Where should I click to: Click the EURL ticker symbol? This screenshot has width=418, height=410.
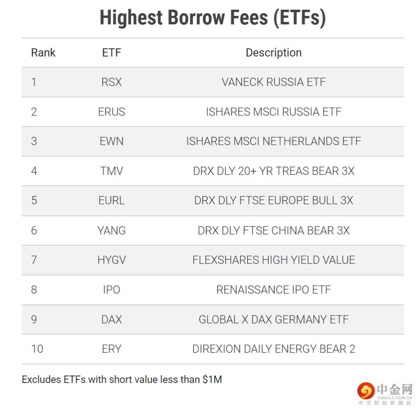coord(111,200)
